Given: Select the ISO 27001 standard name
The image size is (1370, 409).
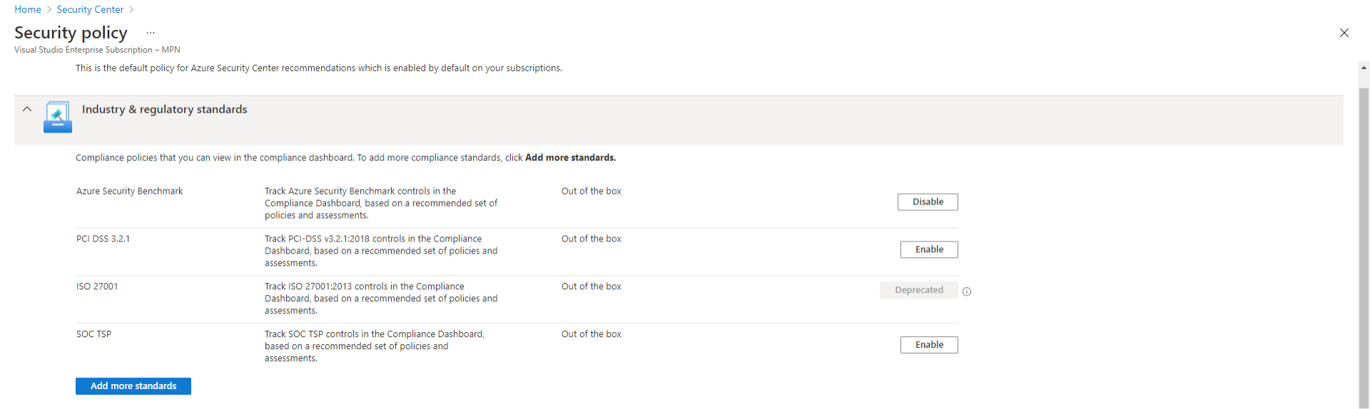Looking at the screenshot, I should tap(97, 286).
